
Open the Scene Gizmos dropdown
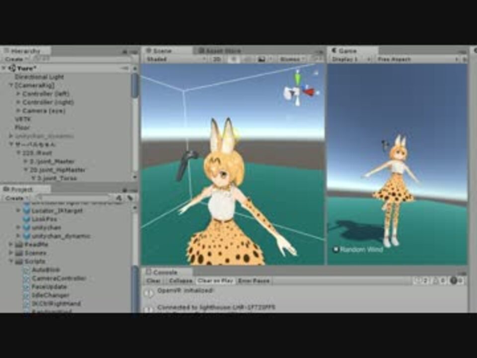[292, 59]
